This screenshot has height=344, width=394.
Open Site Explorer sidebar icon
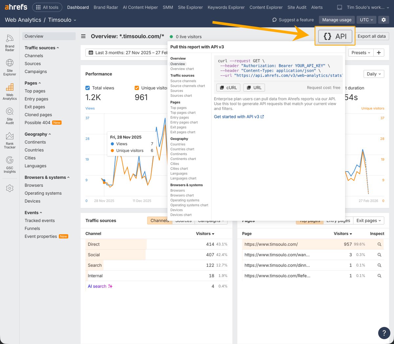(10, 67)
